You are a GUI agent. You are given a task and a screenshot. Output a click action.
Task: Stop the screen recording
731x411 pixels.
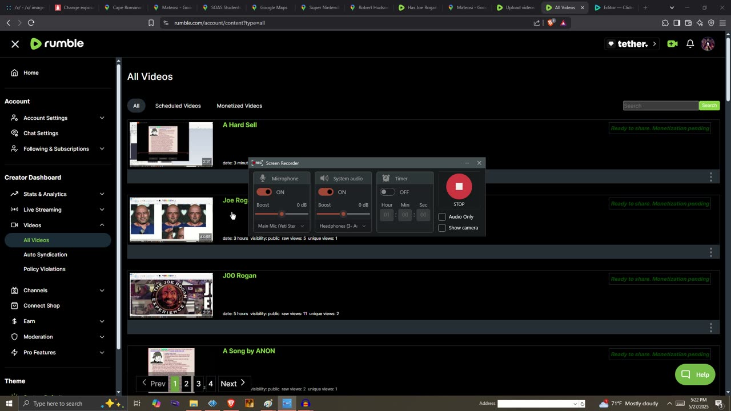(459, 187)
